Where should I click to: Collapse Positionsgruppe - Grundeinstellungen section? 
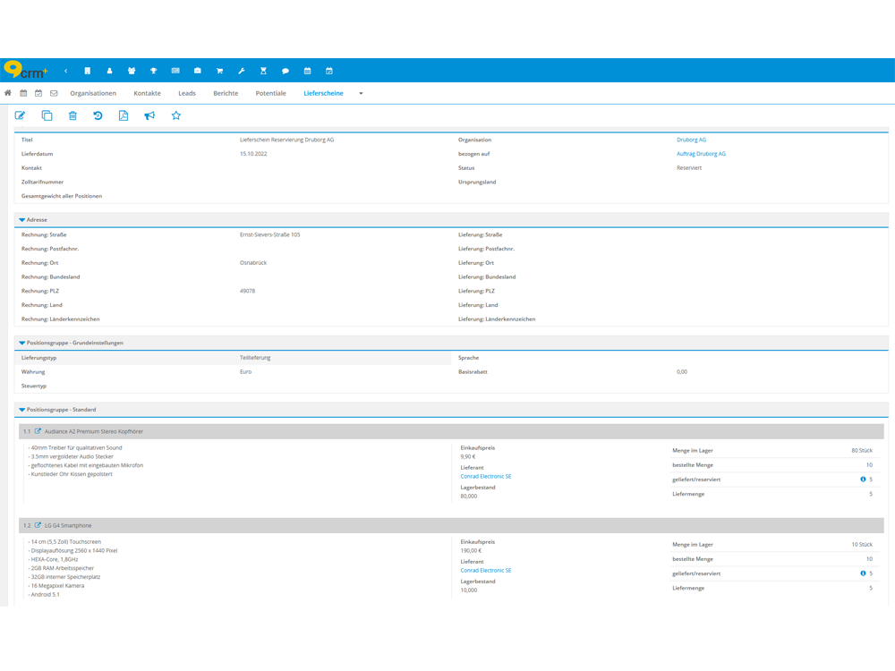[x=22, y=343]
